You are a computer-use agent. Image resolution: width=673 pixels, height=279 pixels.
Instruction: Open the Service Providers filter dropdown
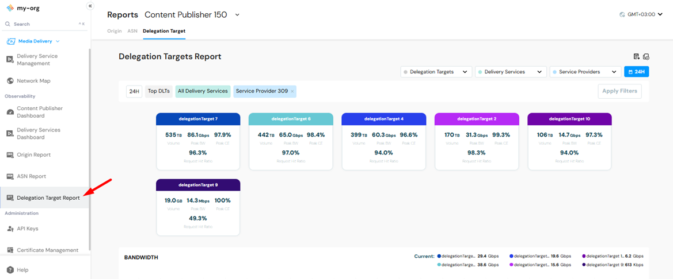click(x=585, y=72)
